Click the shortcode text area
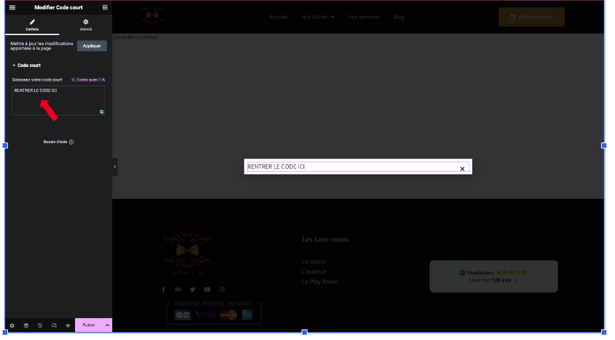 [x=58, y=101]
